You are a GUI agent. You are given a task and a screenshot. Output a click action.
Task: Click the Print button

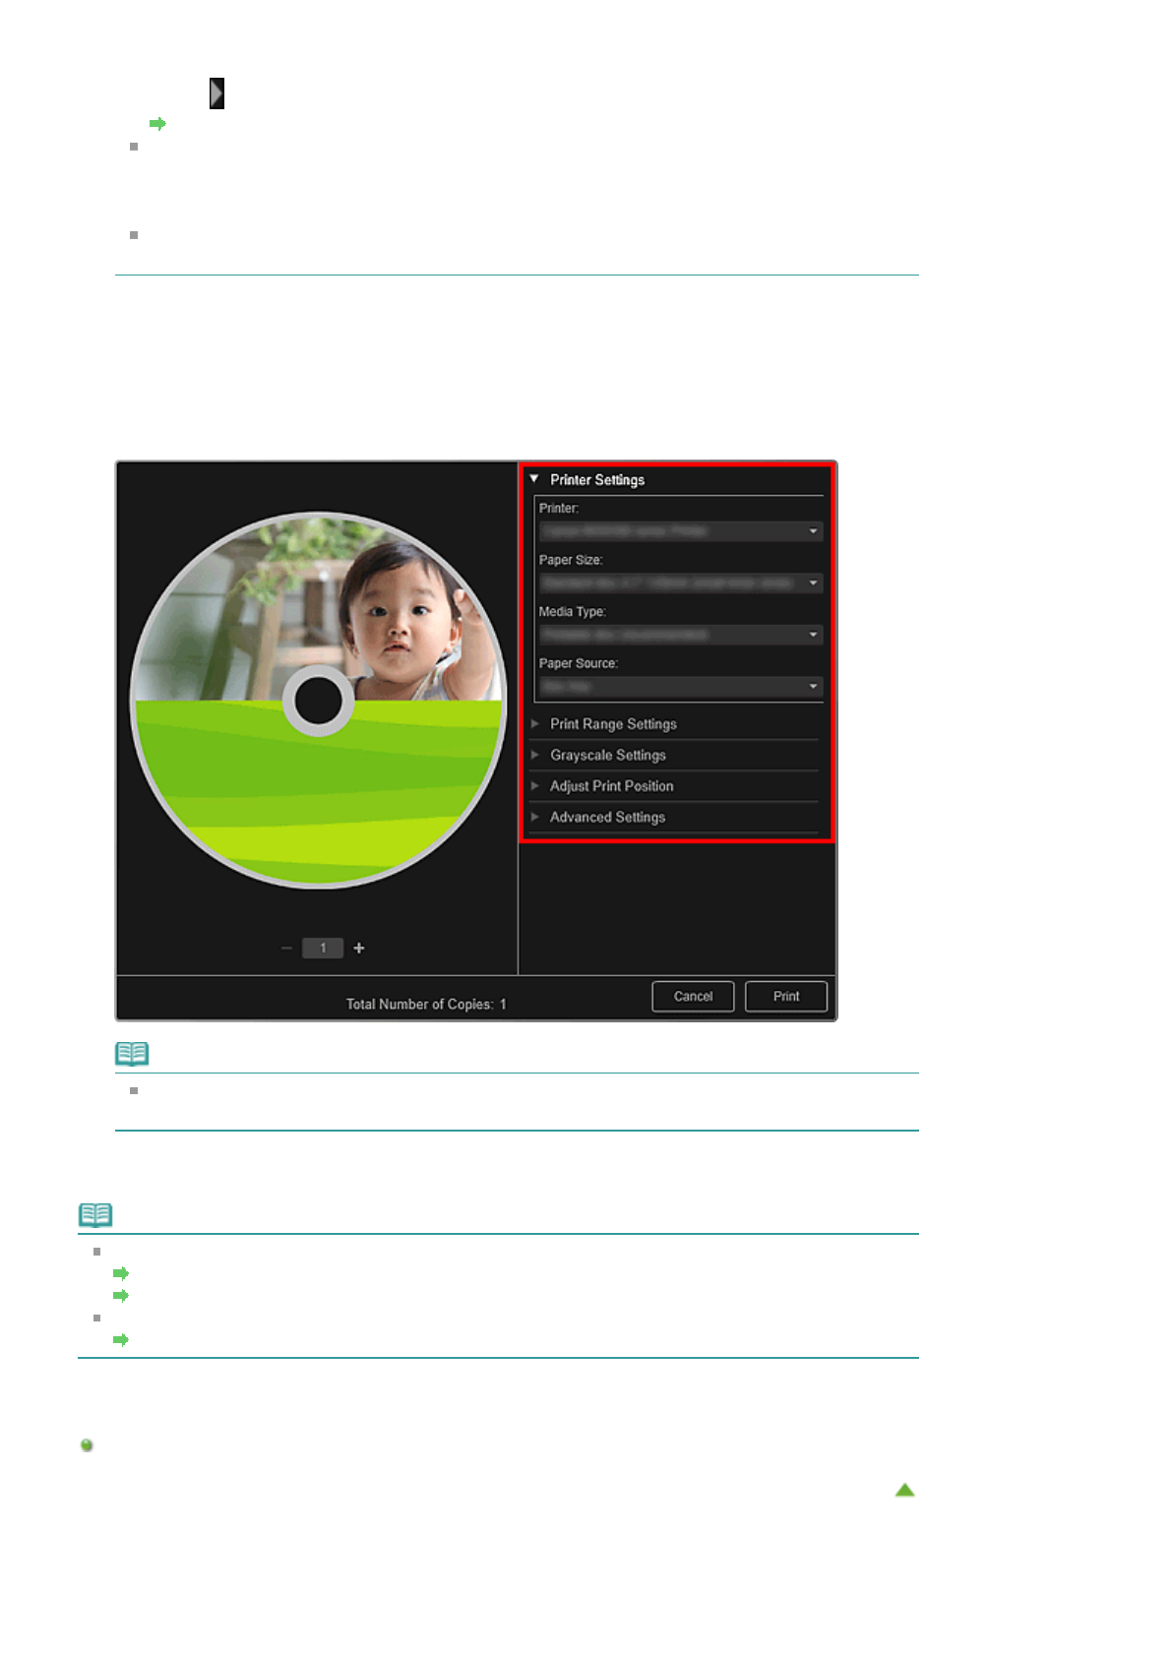(785, 996)
